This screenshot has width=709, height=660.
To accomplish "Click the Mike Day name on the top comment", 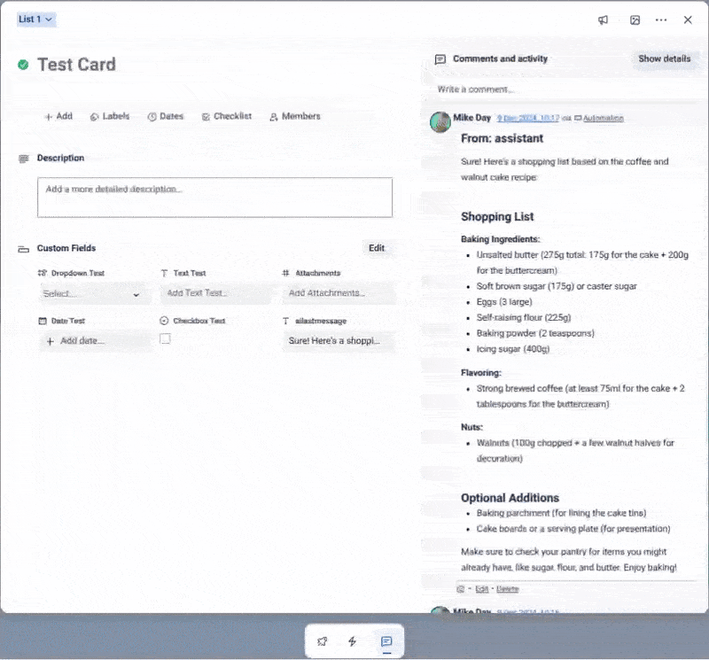I will 472,118.
